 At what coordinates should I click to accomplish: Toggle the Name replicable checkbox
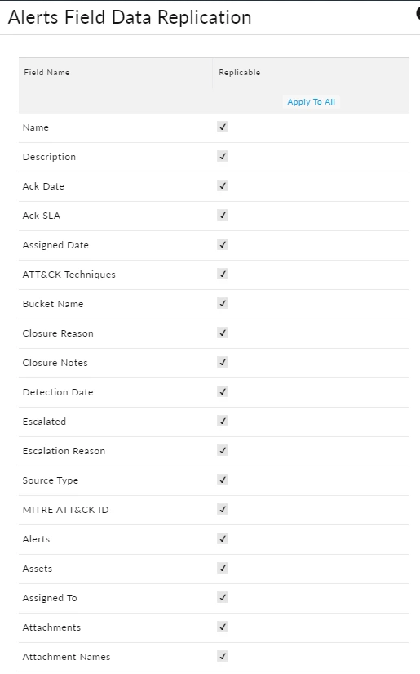223,127
